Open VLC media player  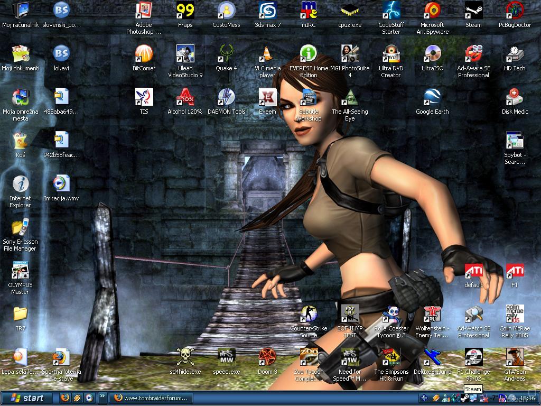click(268, 61)
